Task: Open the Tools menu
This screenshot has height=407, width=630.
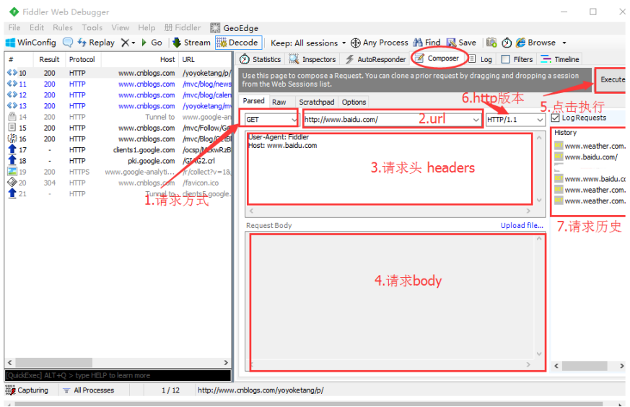Action: [x=92, y=27]
